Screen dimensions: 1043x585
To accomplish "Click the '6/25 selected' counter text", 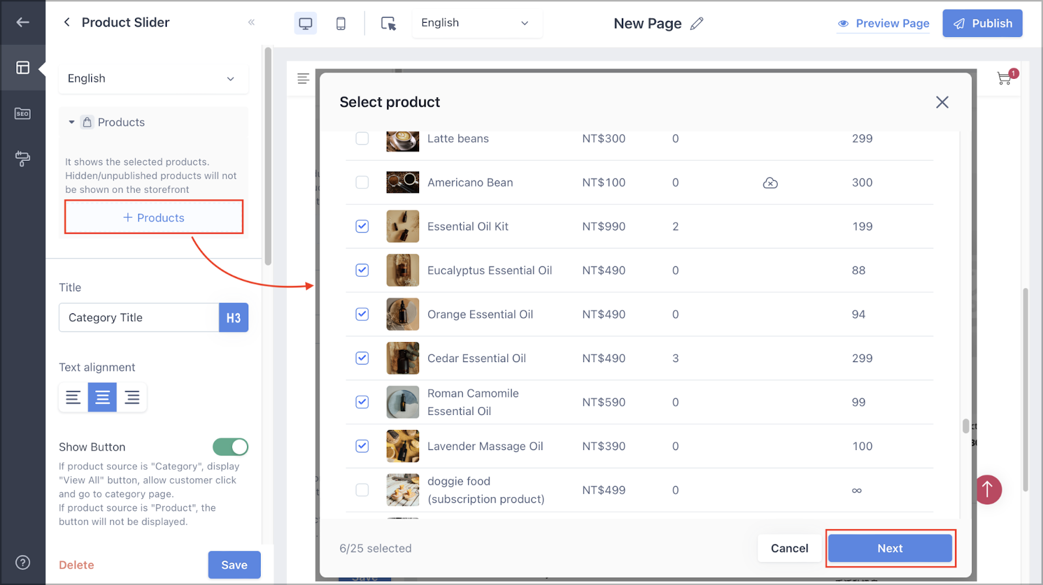I will 375,549.
